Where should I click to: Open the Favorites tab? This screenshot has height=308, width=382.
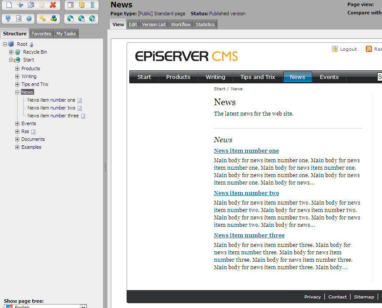click(41, 34)
